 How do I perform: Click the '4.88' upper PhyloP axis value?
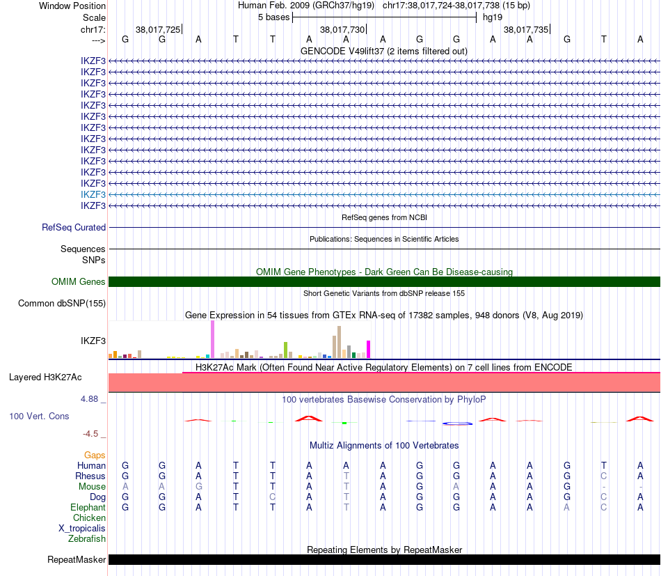(89, 399)
